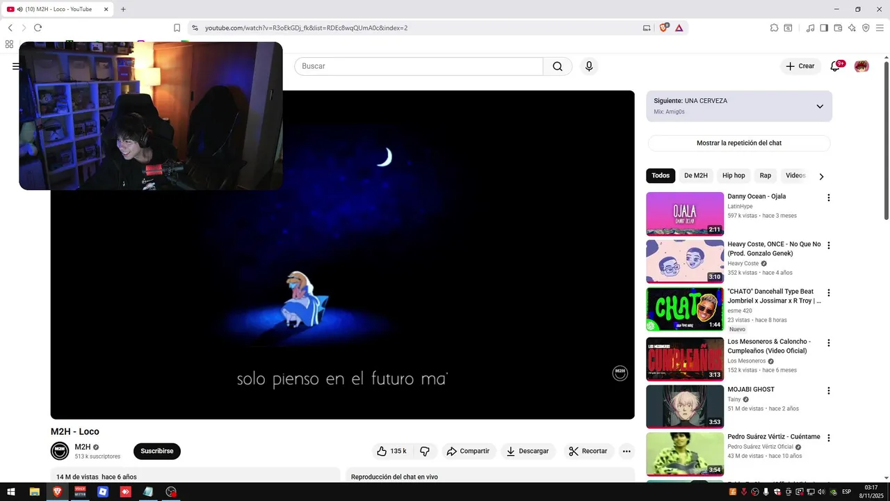Open the Brave playlist music icon

click(810, 28)
